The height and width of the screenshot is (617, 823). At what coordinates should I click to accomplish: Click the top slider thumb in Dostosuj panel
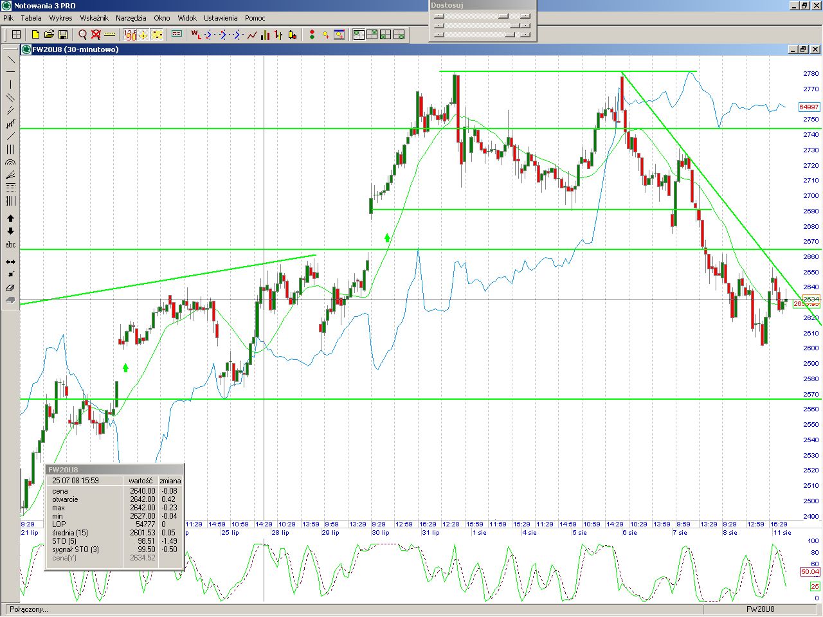(503, 17)
